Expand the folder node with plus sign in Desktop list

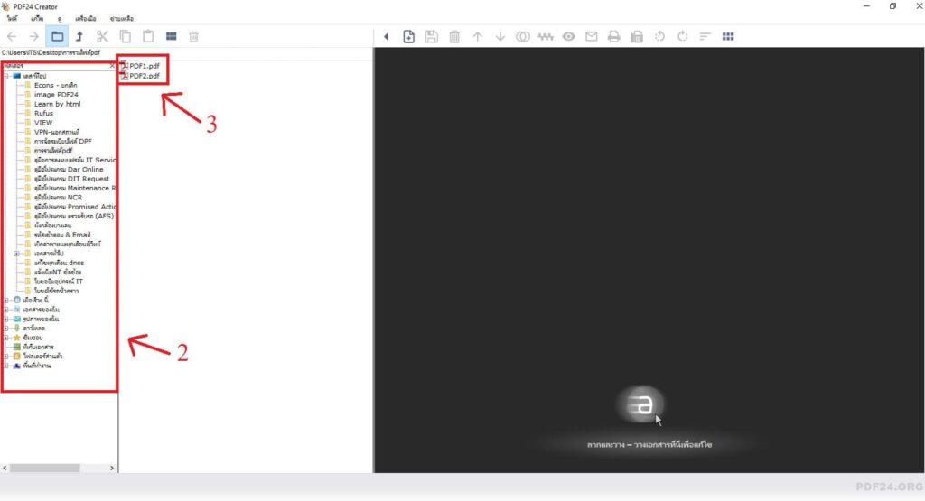[17, 254]
